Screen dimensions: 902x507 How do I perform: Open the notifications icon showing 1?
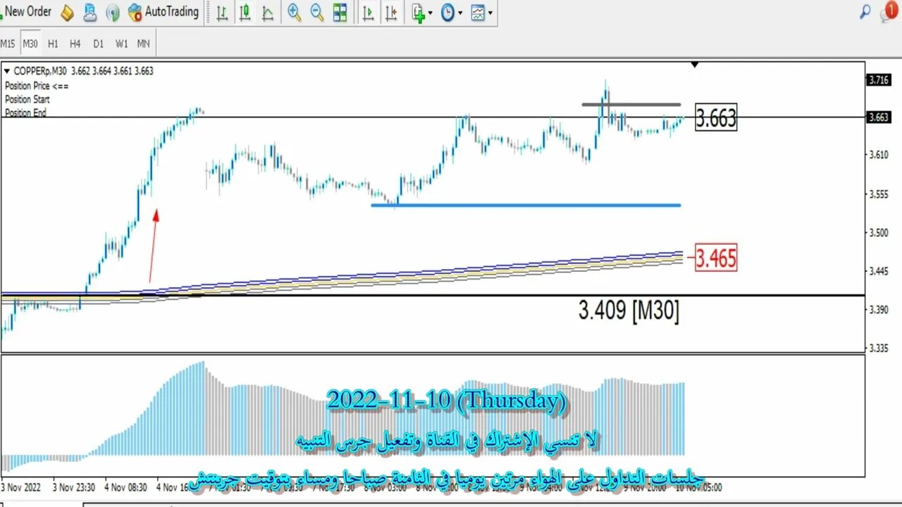[x=889, y=11]
